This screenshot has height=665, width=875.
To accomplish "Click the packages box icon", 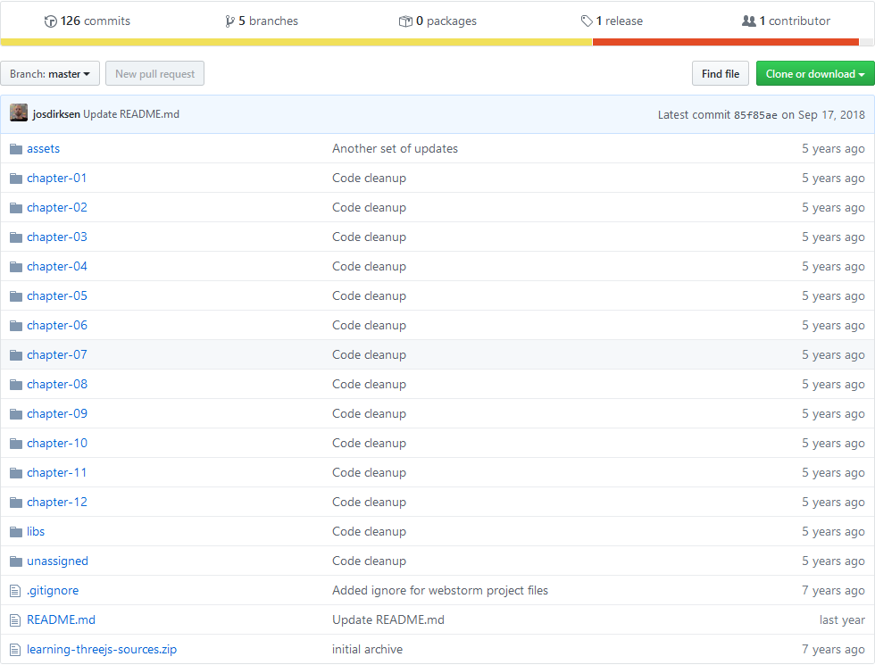I will point(405,21).
